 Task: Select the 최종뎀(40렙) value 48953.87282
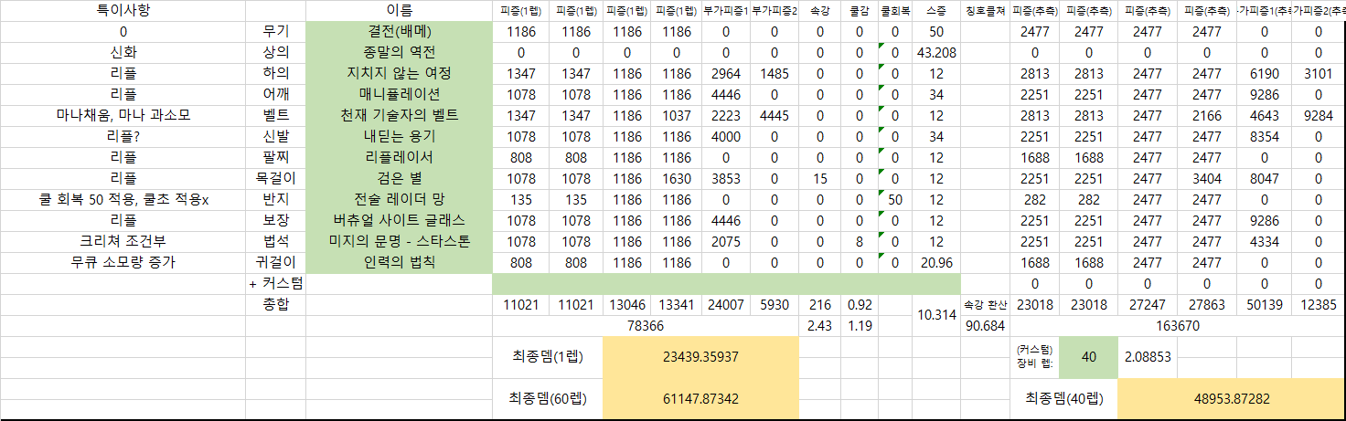pyautogui.click(x=1230, y=399)
